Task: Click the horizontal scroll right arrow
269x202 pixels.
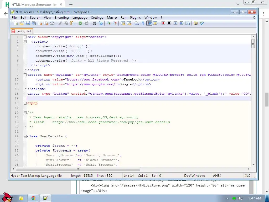Action: pyautogui.click(x=249, y=169)
